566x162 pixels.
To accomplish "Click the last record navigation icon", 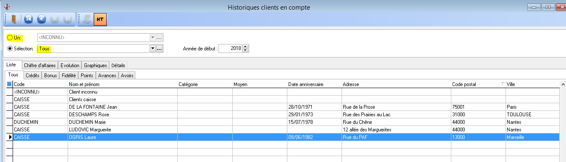I will 67,19.
